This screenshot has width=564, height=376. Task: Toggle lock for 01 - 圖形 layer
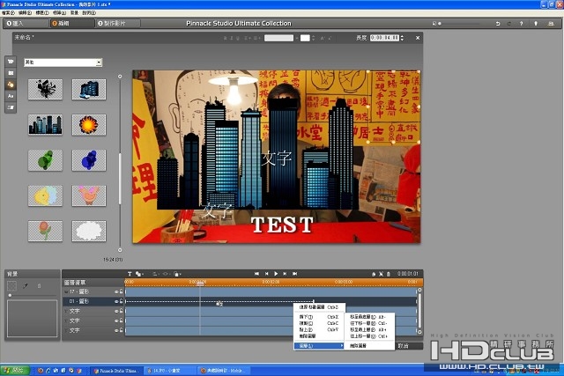pos(122,301)
